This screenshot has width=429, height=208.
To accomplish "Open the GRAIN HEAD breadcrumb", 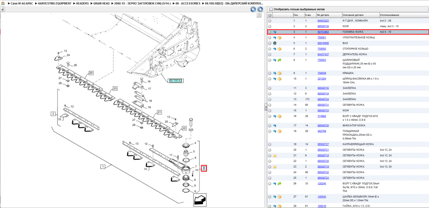I will click(x=102, y=3).
